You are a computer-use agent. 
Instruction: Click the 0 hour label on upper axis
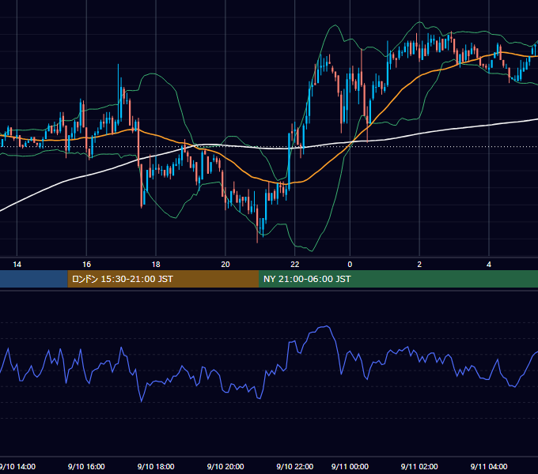[350, 265]
